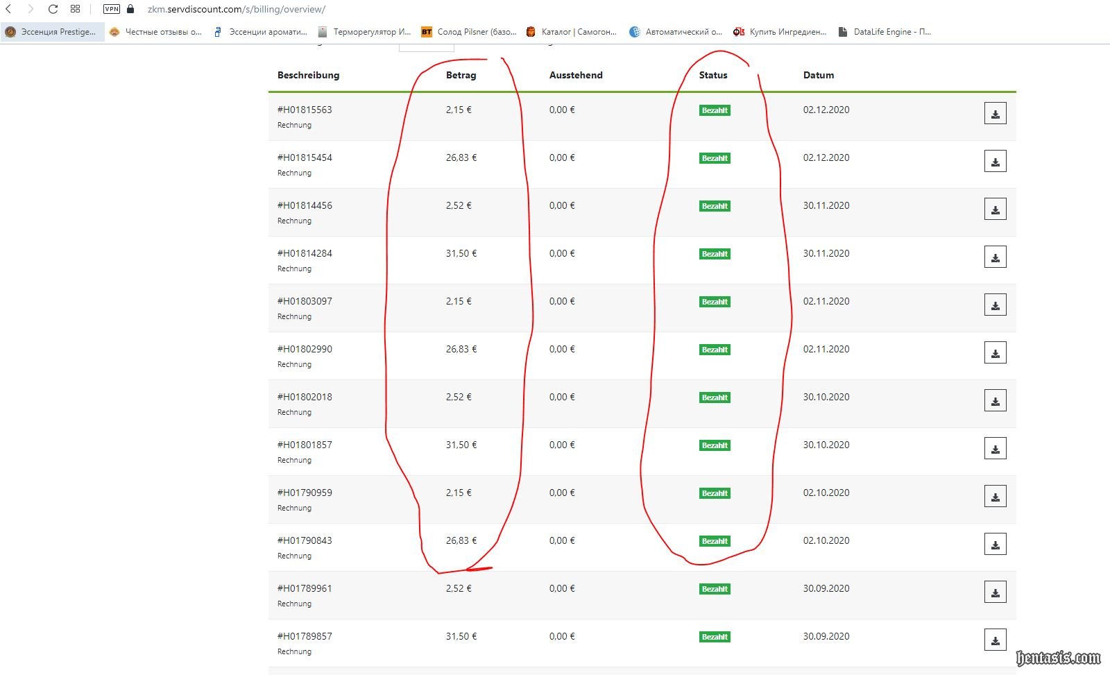Image resolution: width=1110 pixels, height=675 pixels.
Task: Click Bezahlt status badge for #H01814284
Action: click(x=715, y=254)
